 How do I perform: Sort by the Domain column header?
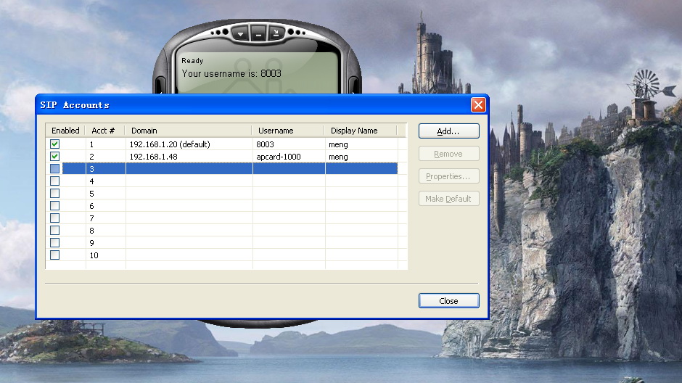(188, 131)
